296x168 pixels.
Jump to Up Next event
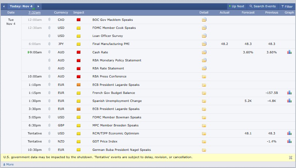click(236, 6)
